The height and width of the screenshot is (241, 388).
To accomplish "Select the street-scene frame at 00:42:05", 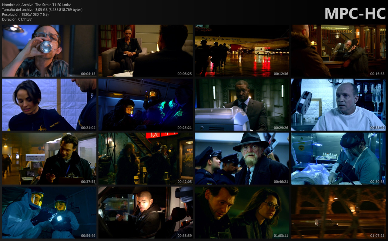I will pyautogui.click(x=145, y=159).
